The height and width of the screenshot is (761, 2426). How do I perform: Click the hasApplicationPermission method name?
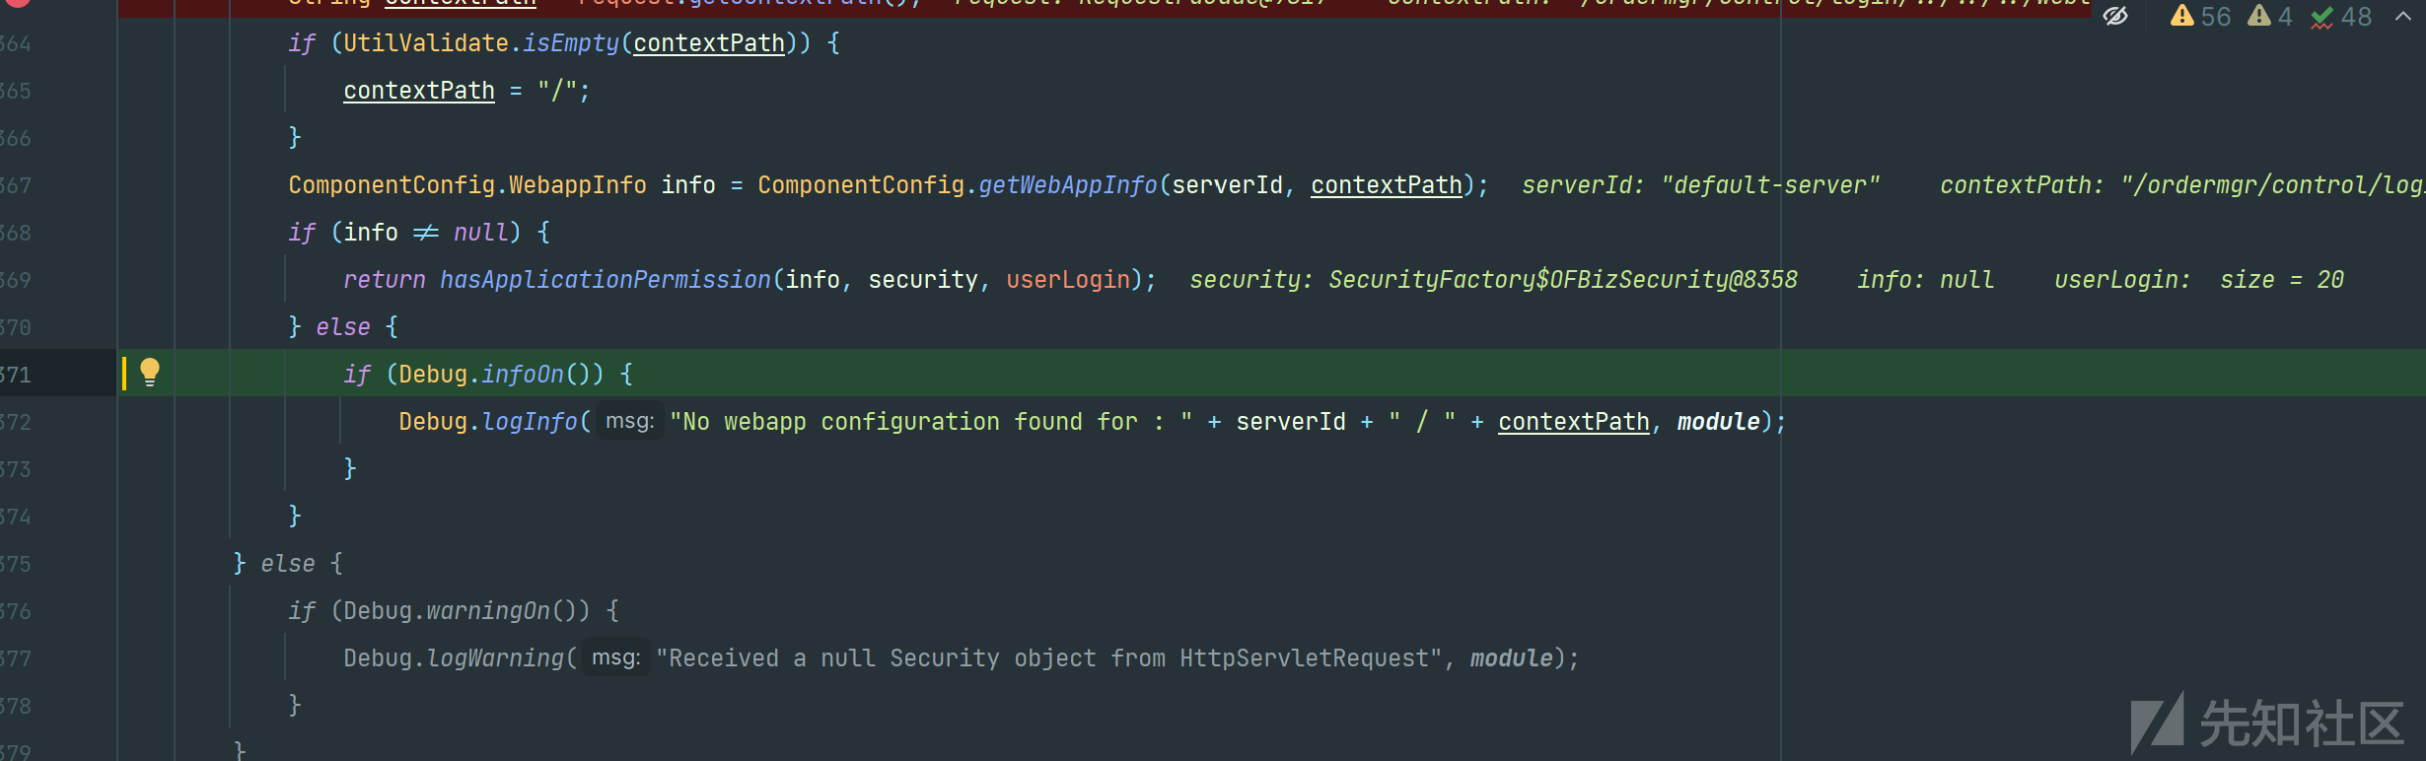pos(606,280)
